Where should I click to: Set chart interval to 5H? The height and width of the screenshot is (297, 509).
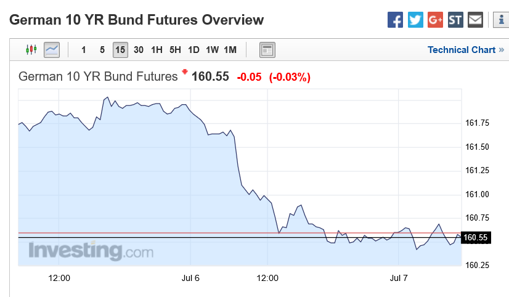(175, 50)
